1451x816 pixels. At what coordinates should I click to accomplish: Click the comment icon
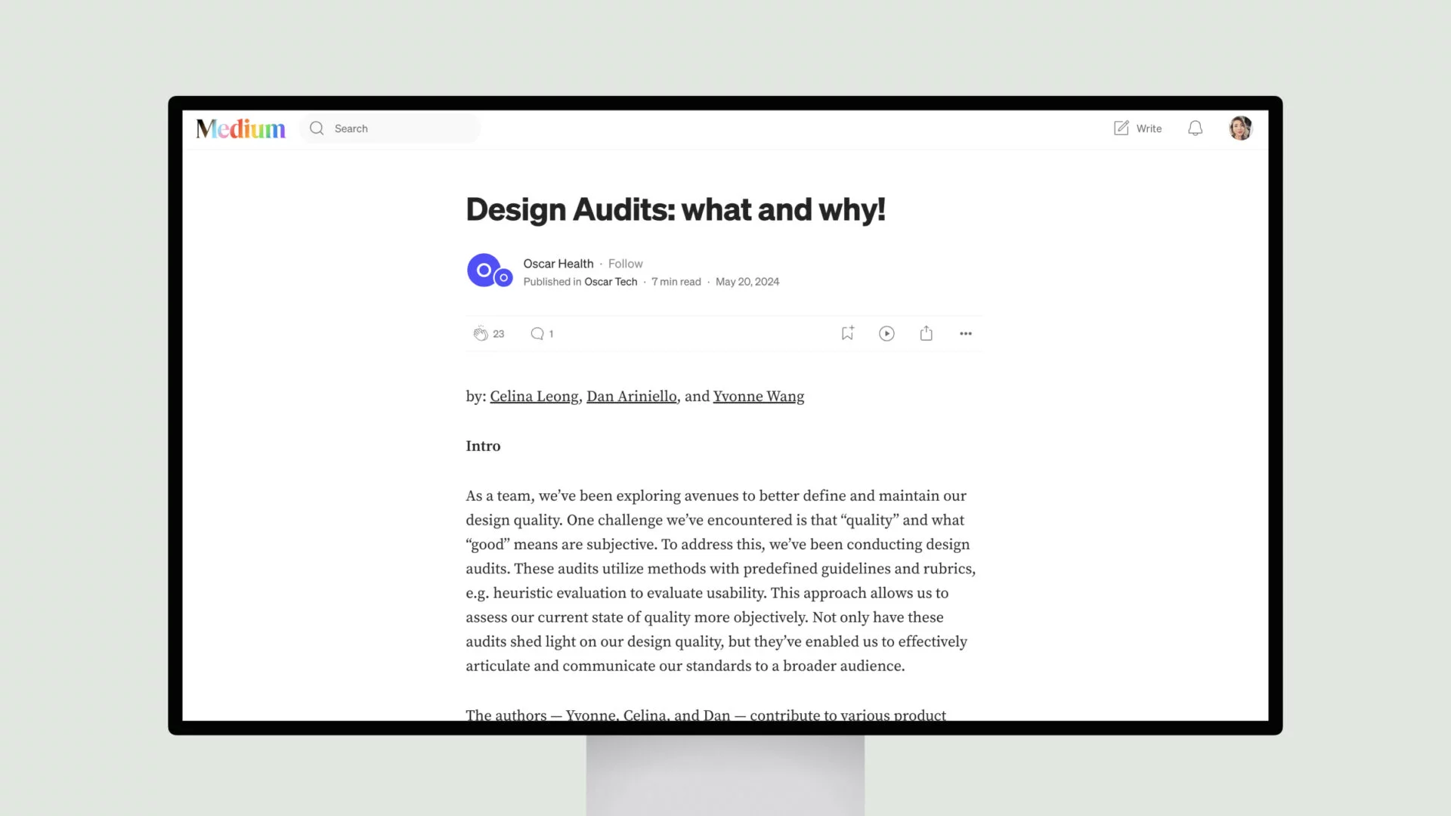(537, 334)
